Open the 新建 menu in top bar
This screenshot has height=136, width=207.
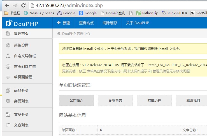[64, 23]
